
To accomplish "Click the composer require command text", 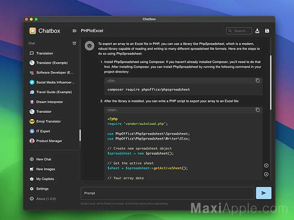I will pyautogui.click(x=149, y=90).
